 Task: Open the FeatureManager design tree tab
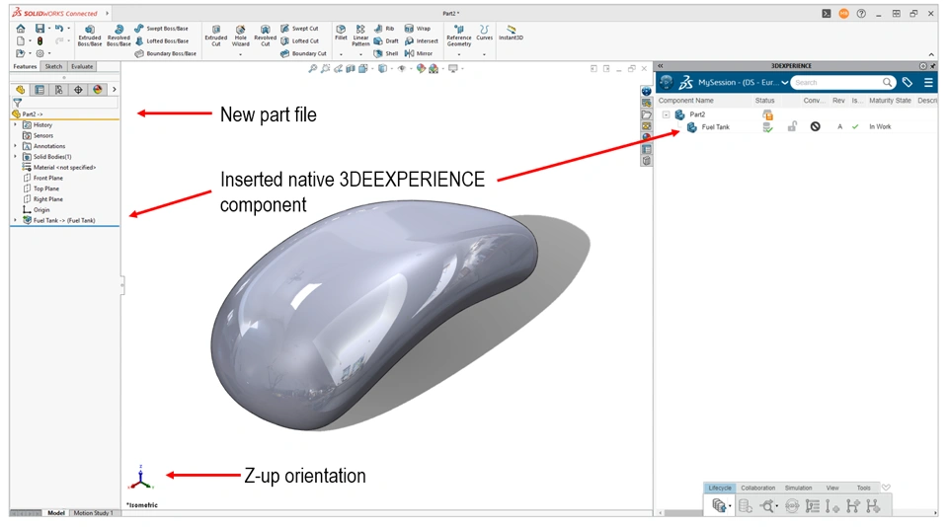pyautogui.click(x=20, y=90)
